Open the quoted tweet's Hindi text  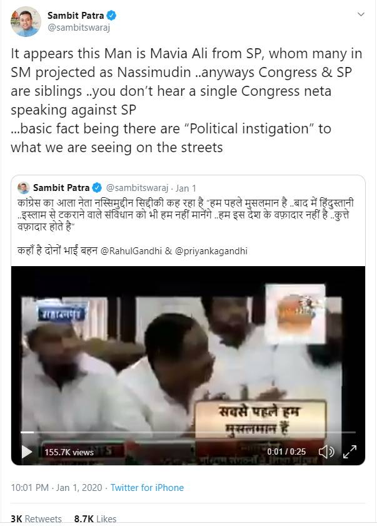click(x=186, y=215)
